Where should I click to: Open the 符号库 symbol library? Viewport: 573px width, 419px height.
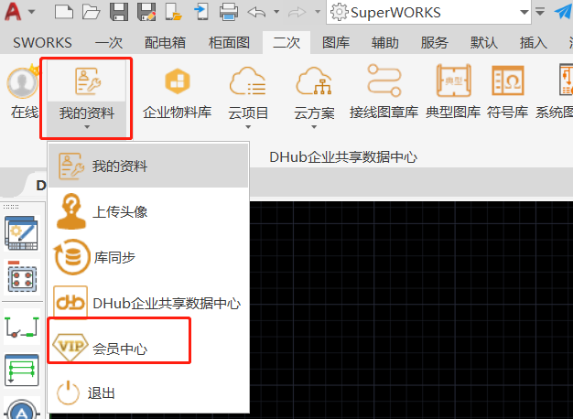[x=508, y=92]
